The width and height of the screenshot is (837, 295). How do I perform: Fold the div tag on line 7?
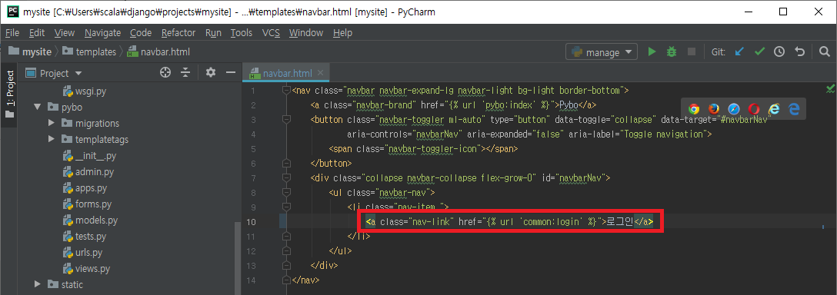tap(287, 177)
